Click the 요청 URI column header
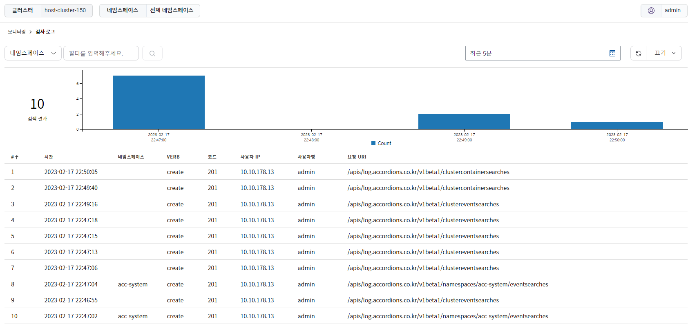Screen dimensions: 688x333 click(357, 157)
